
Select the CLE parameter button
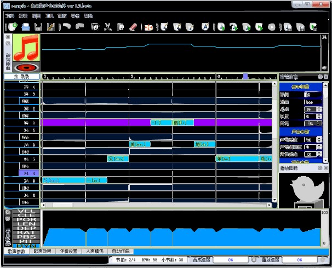coord(26,215)
